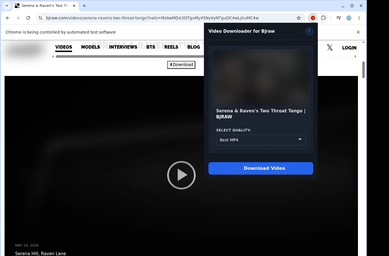Click the 'Video Downloader for Bjraw' heading
The height and width of the screenshot is (256, 389).
tap(241, 31)
